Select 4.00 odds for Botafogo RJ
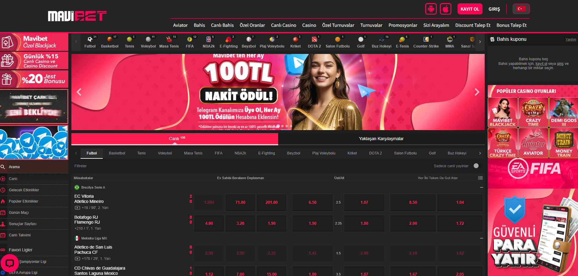 [209, 223]
